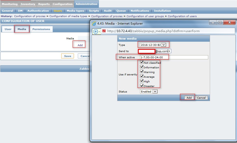Switch to the User tab
This screenshot has height=143, width=237.
[x=8, y=29]
